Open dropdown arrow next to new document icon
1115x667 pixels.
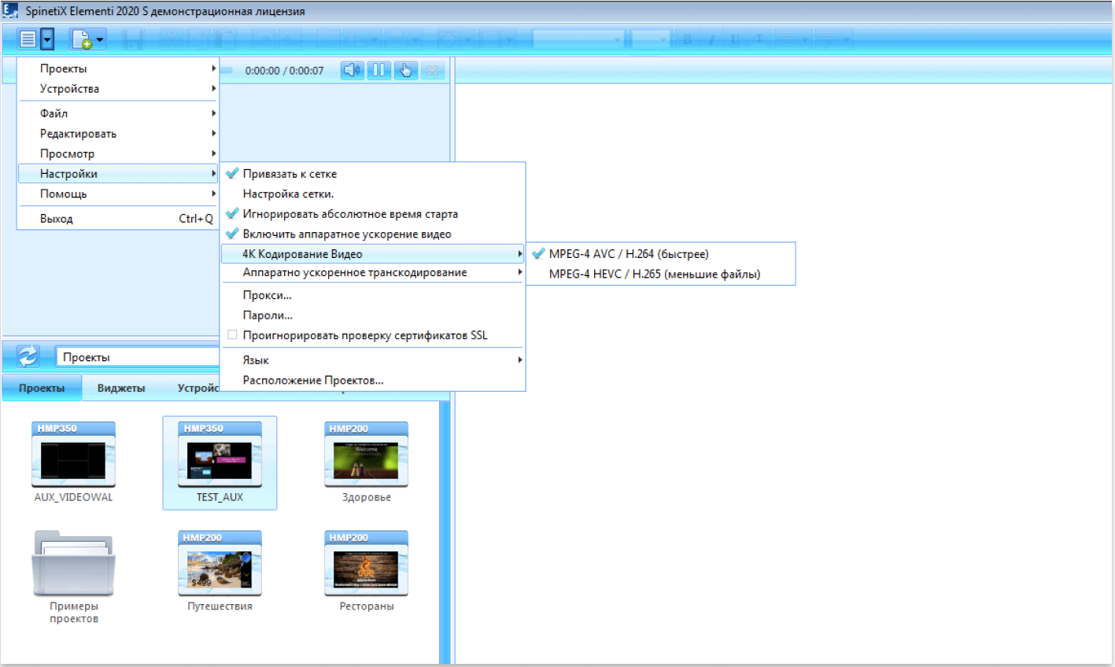(x=100, y=39)
